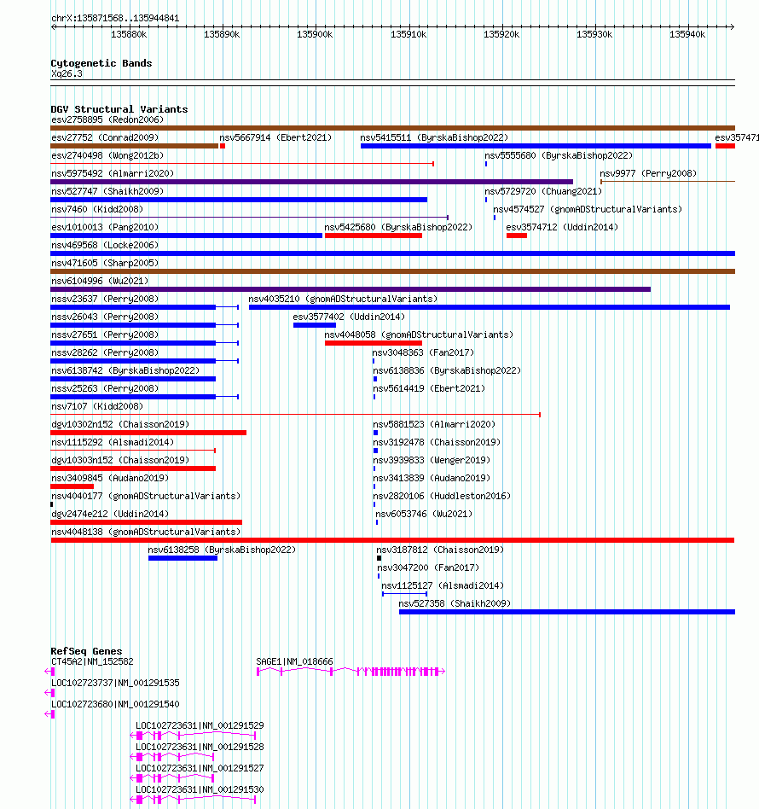Screen dimensions: 759x809
Task: Click nsv5881523 (Almarri2020) label
Action: point(433,425)
